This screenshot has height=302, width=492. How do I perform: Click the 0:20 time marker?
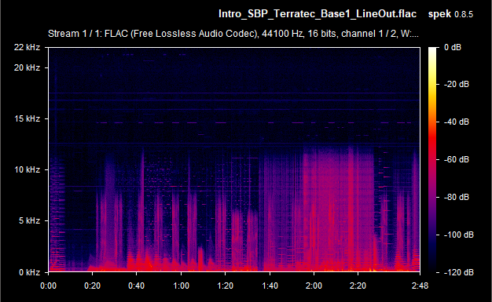[x=92, y=286]
